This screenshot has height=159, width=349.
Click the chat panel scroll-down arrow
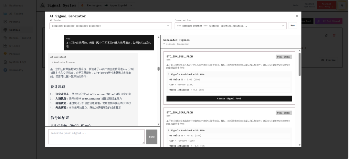click(158, 124)
